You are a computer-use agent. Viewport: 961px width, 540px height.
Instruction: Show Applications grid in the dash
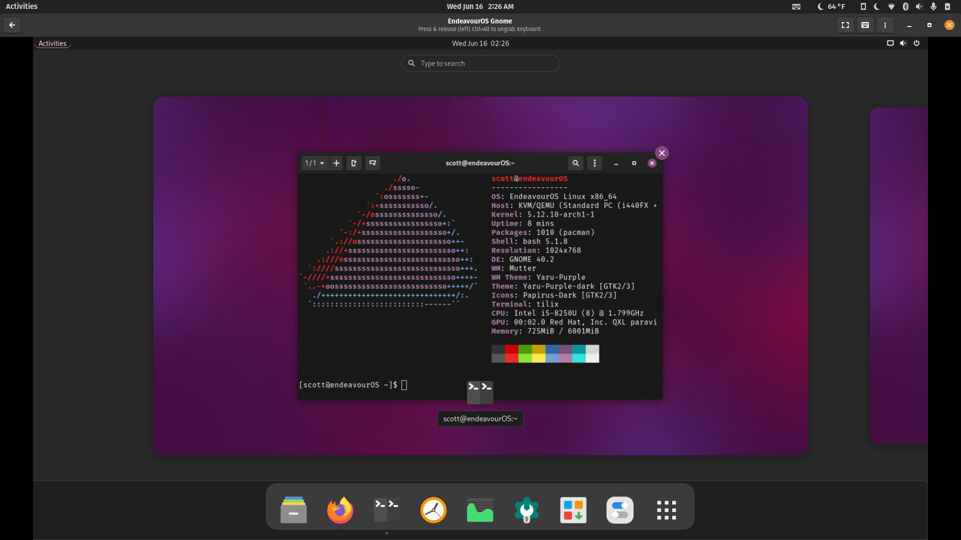coord(667,510)
